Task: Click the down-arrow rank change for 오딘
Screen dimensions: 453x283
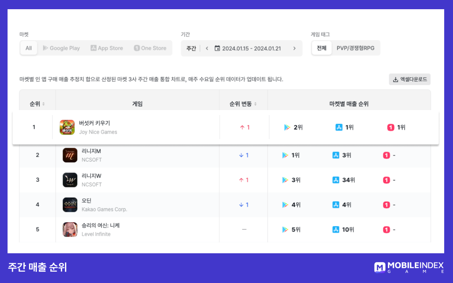Action: coord(244,205)
